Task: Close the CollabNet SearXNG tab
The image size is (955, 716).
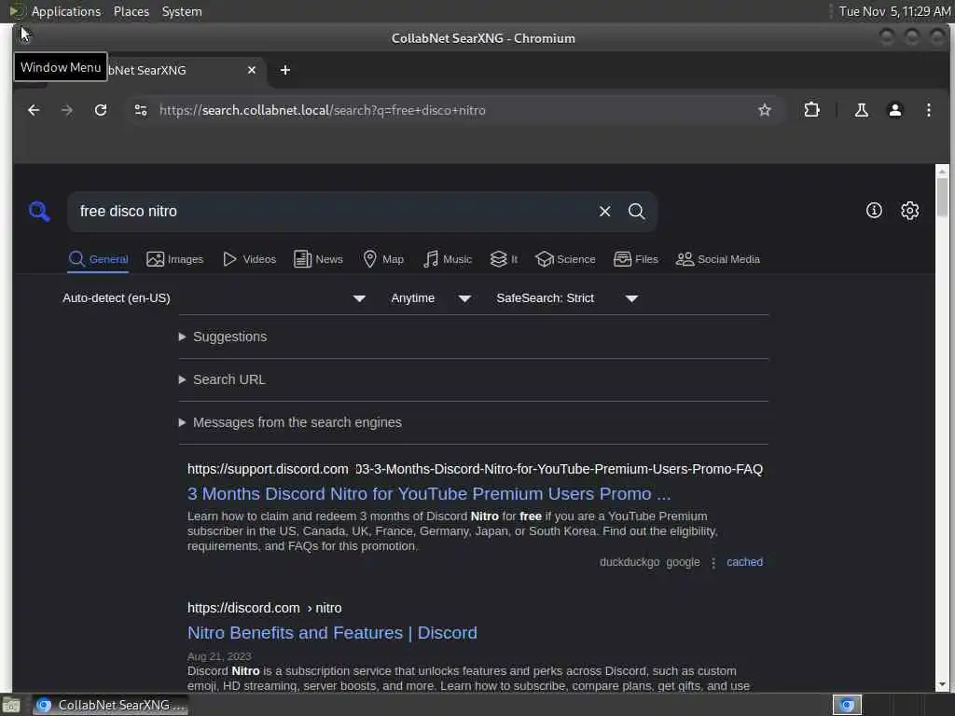Action: pos(252,70)
